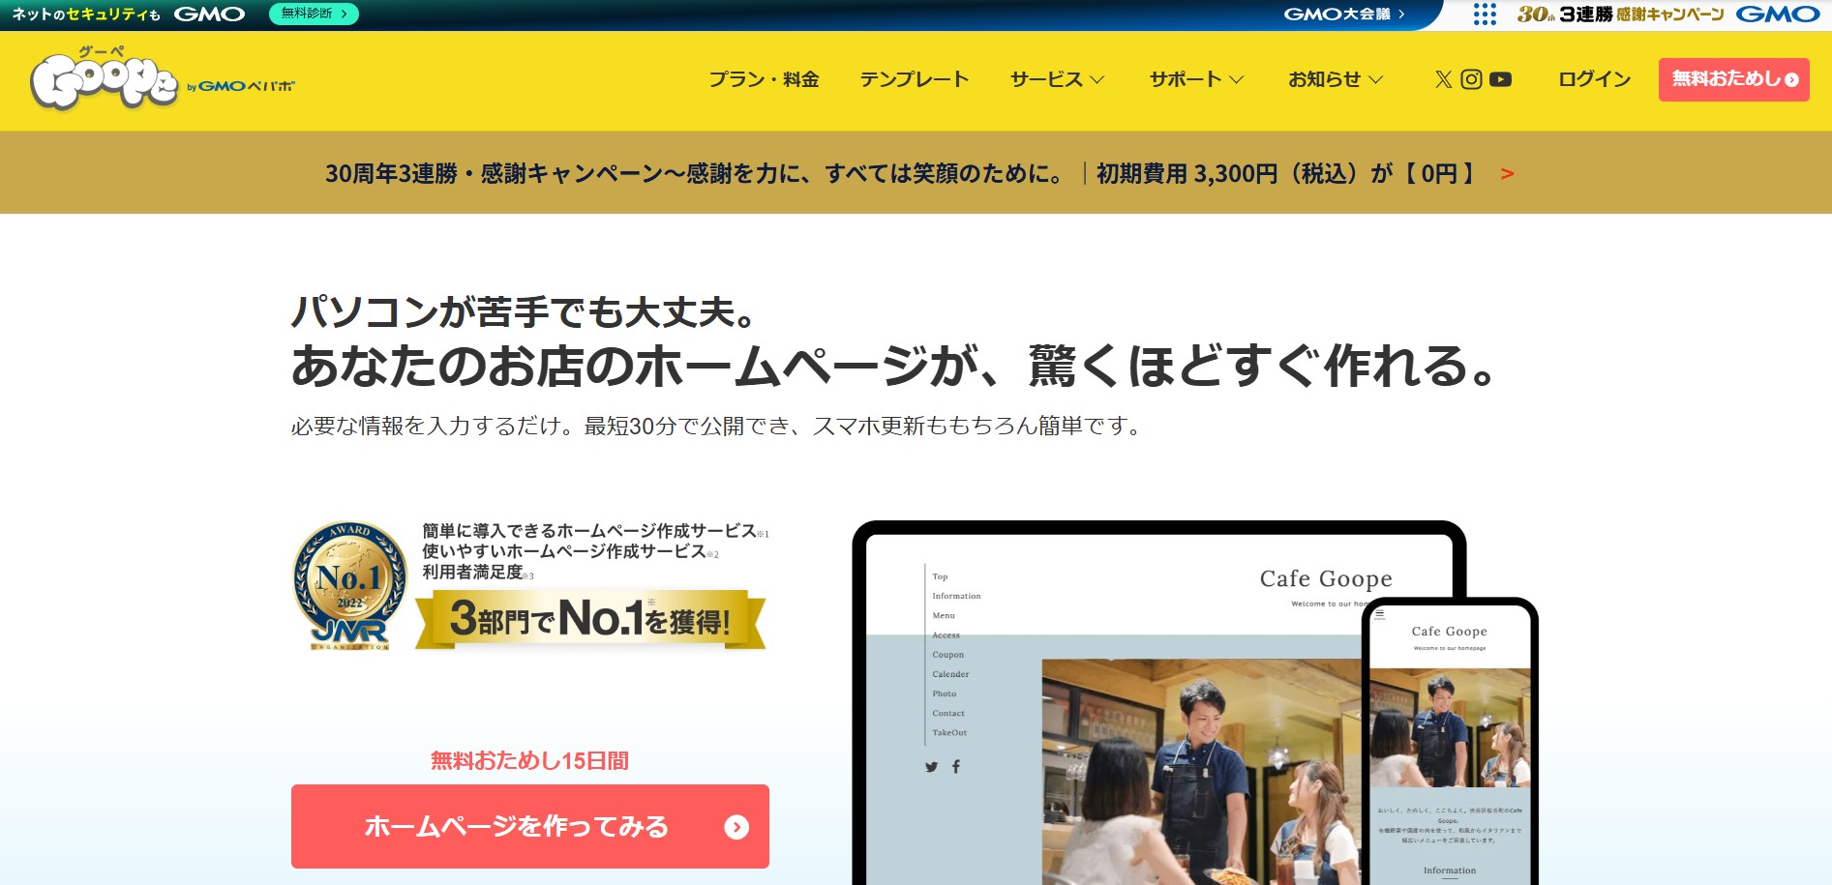Click the 30th 3連勝 感謝キャンペーン banner
This screenshot has width=1832, height=885.
tap(1621, 14)
